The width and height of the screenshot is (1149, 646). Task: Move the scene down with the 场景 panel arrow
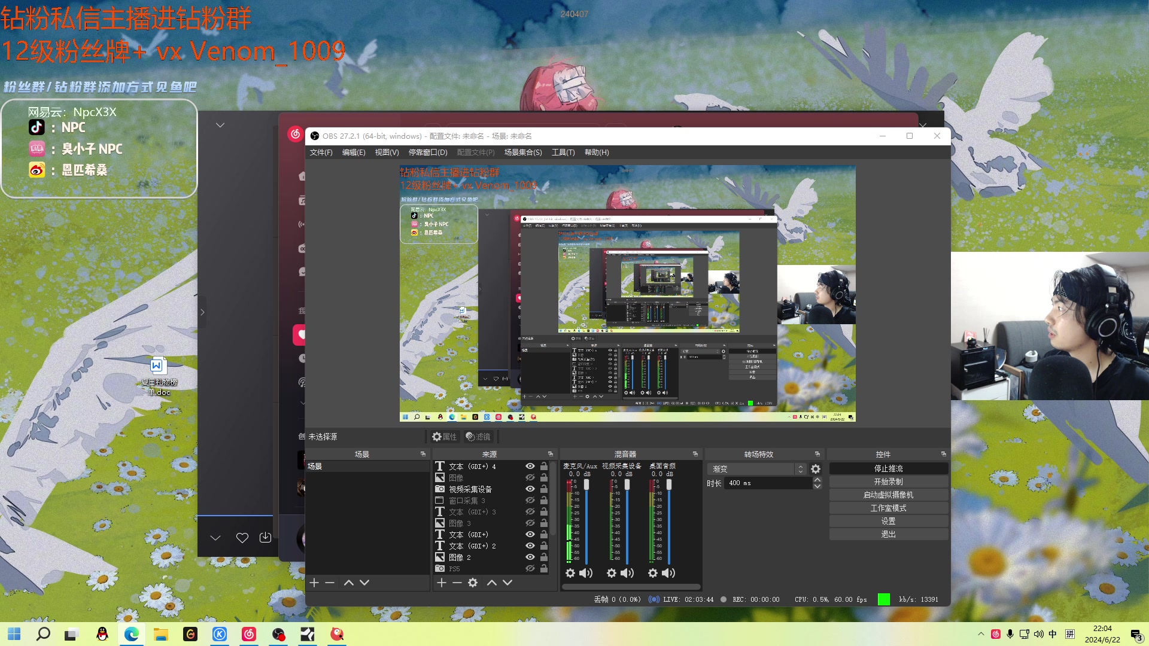(x=364, y=583)
